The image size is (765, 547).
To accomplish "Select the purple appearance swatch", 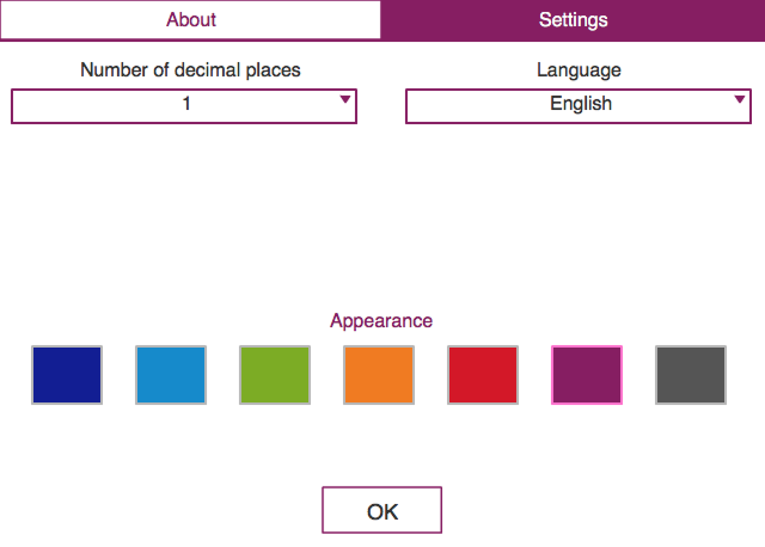I will tap(587, 375).
